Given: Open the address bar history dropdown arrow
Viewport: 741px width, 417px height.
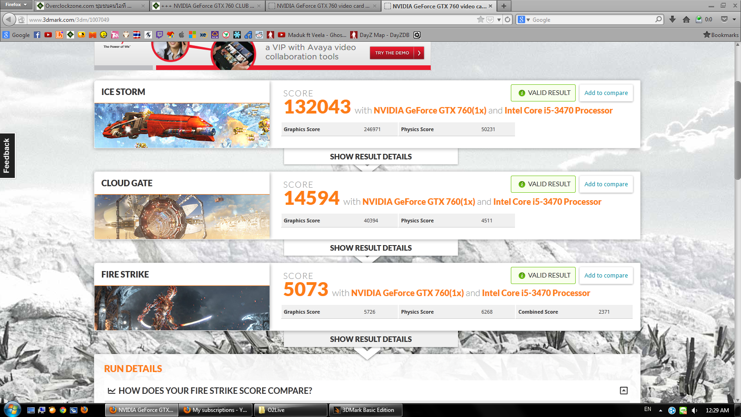Looking at the screenshot, I should point(499,20).
